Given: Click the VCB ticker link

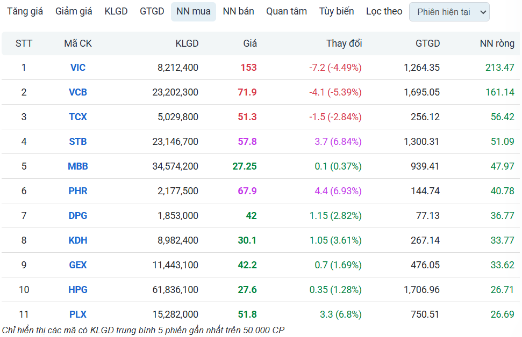Looking at the screenshot, I should coord(78,92).
